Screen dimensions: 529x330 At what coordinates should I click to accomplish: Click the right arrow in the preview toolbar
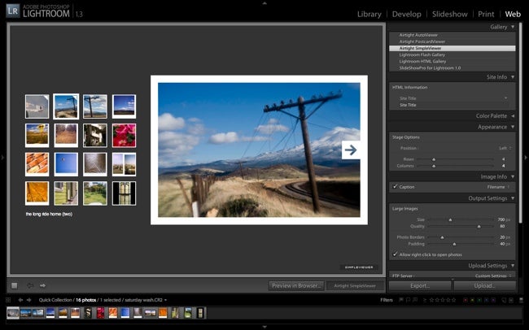(x=42, y=285)
